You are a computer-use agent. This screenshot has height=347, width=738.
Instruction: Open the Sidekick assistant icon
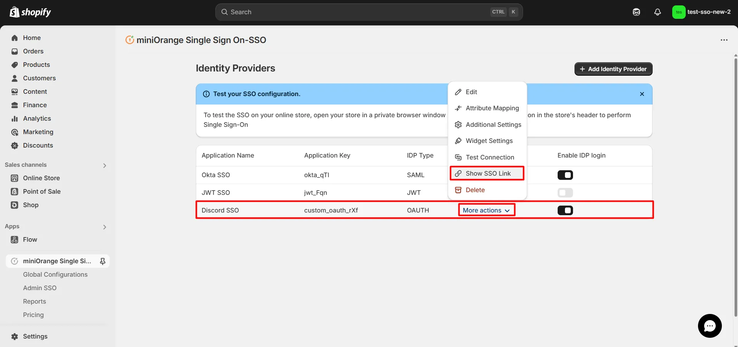click(636, 12)
